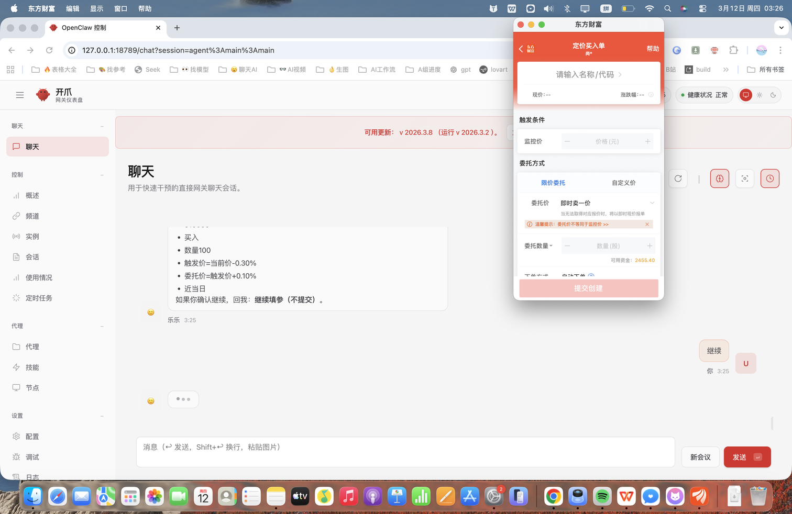Screen dimensions: 792x514
Task: Open the 编辑 menu in the menu bar
Action: (72, 8)
